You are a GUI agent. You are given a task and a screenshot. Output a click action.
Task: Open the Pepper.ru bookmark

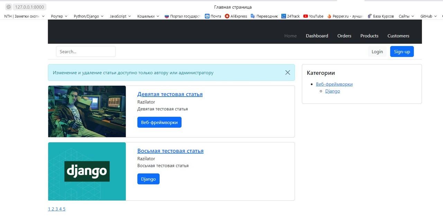(x=345, y=16)
